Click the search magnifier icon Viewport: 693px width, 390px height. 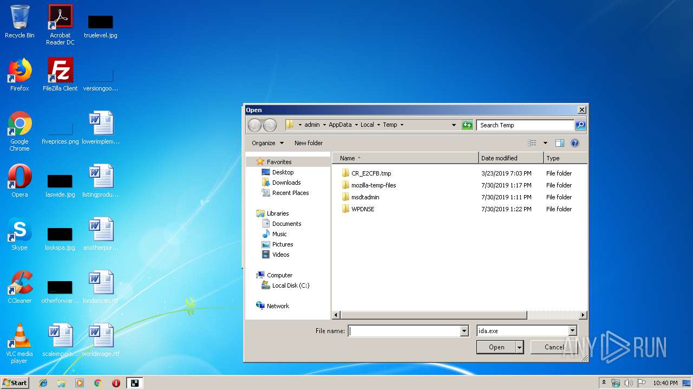pyautogui.click(x=580, y=125)
